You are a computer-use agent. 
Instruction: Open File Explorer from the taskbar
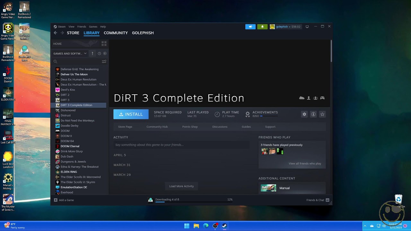[196, 226]
